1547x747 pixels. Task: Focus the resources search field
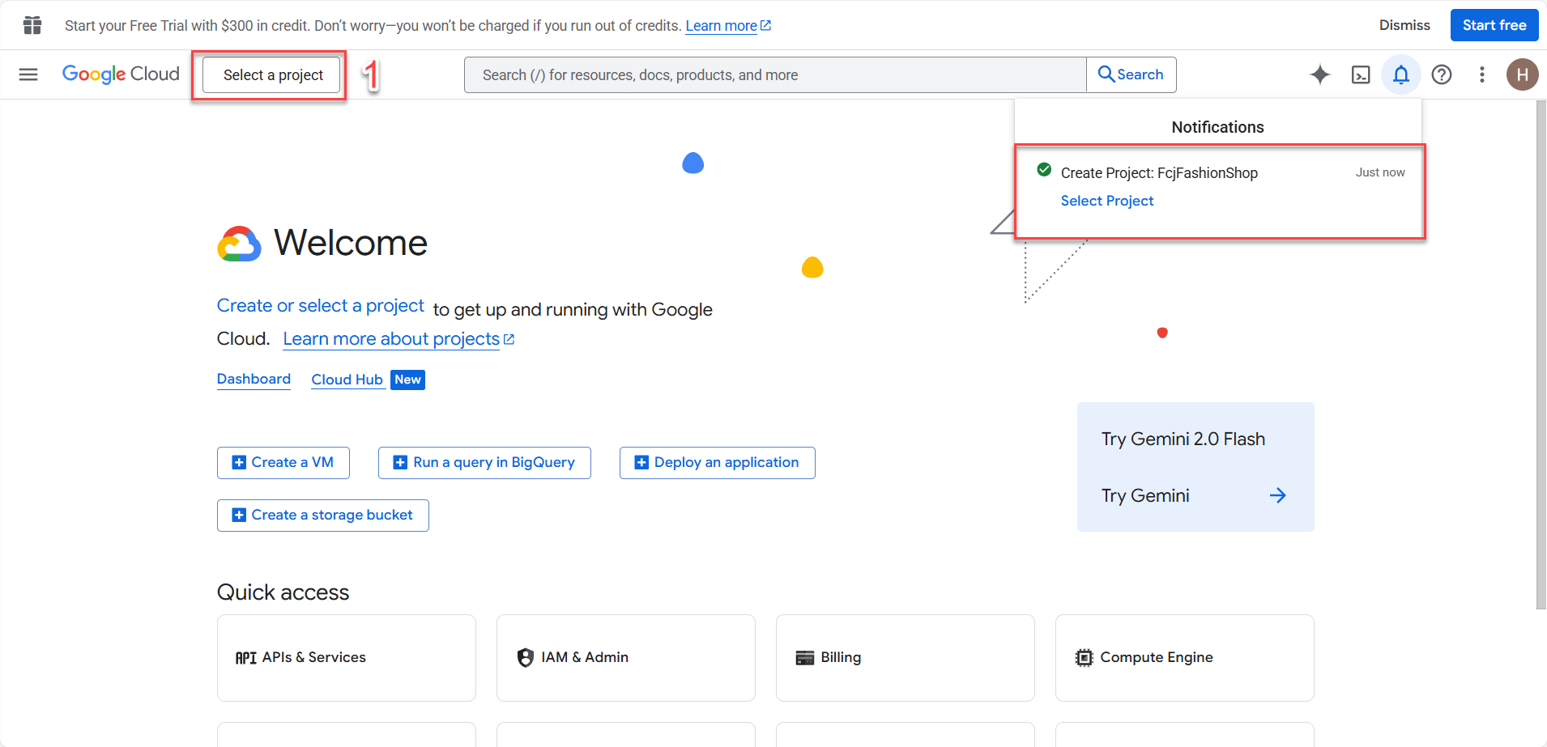tap(775, 74)
